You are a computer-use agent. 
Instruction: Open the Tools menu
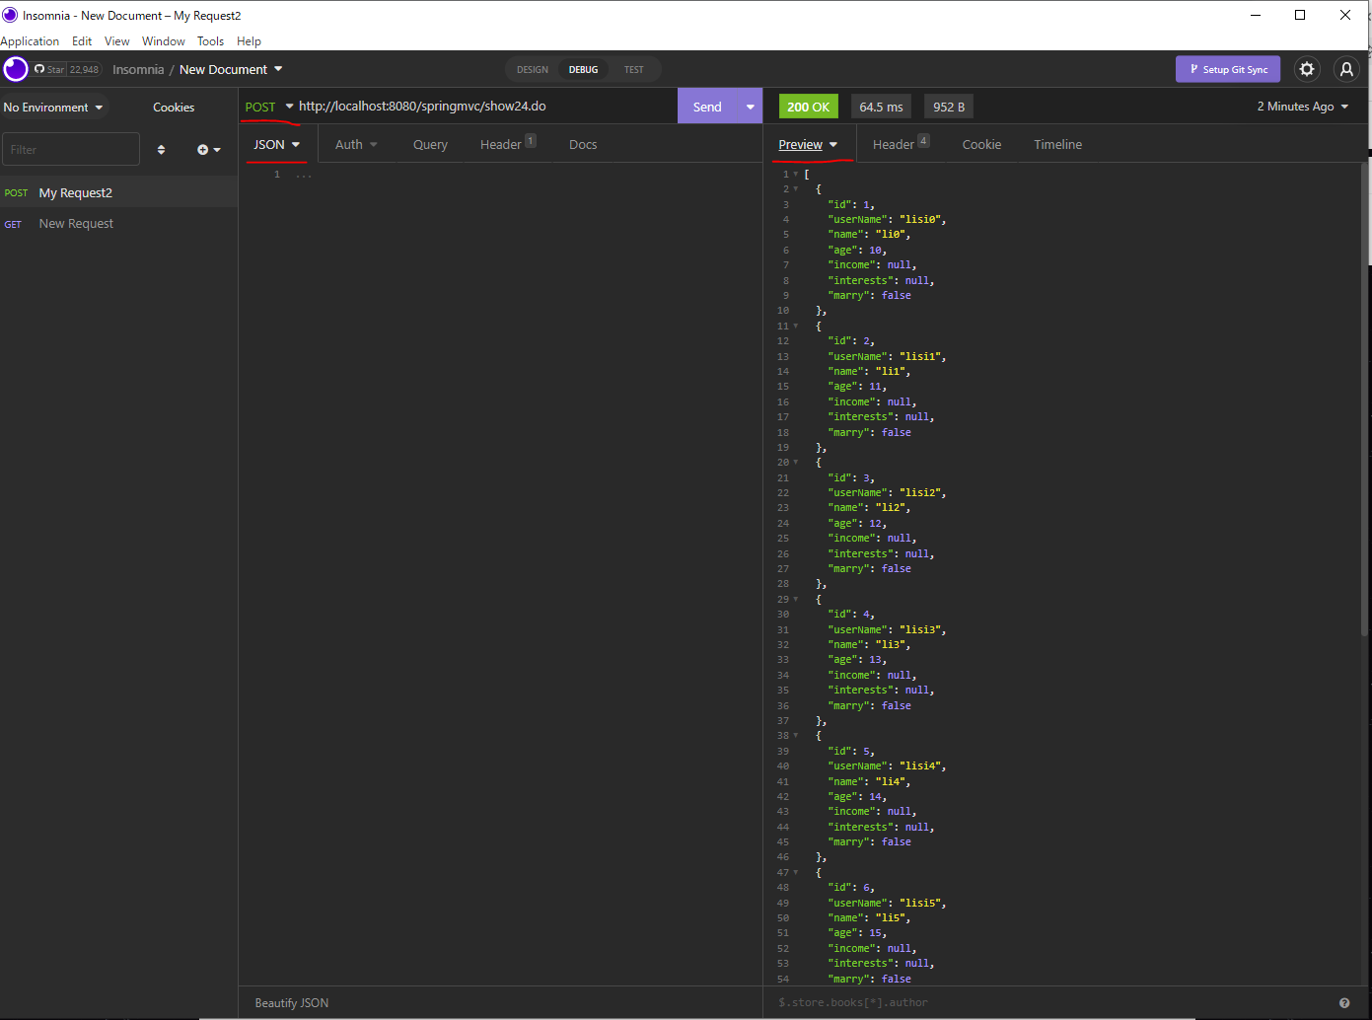pyautogui.click(x=210, y=41)
